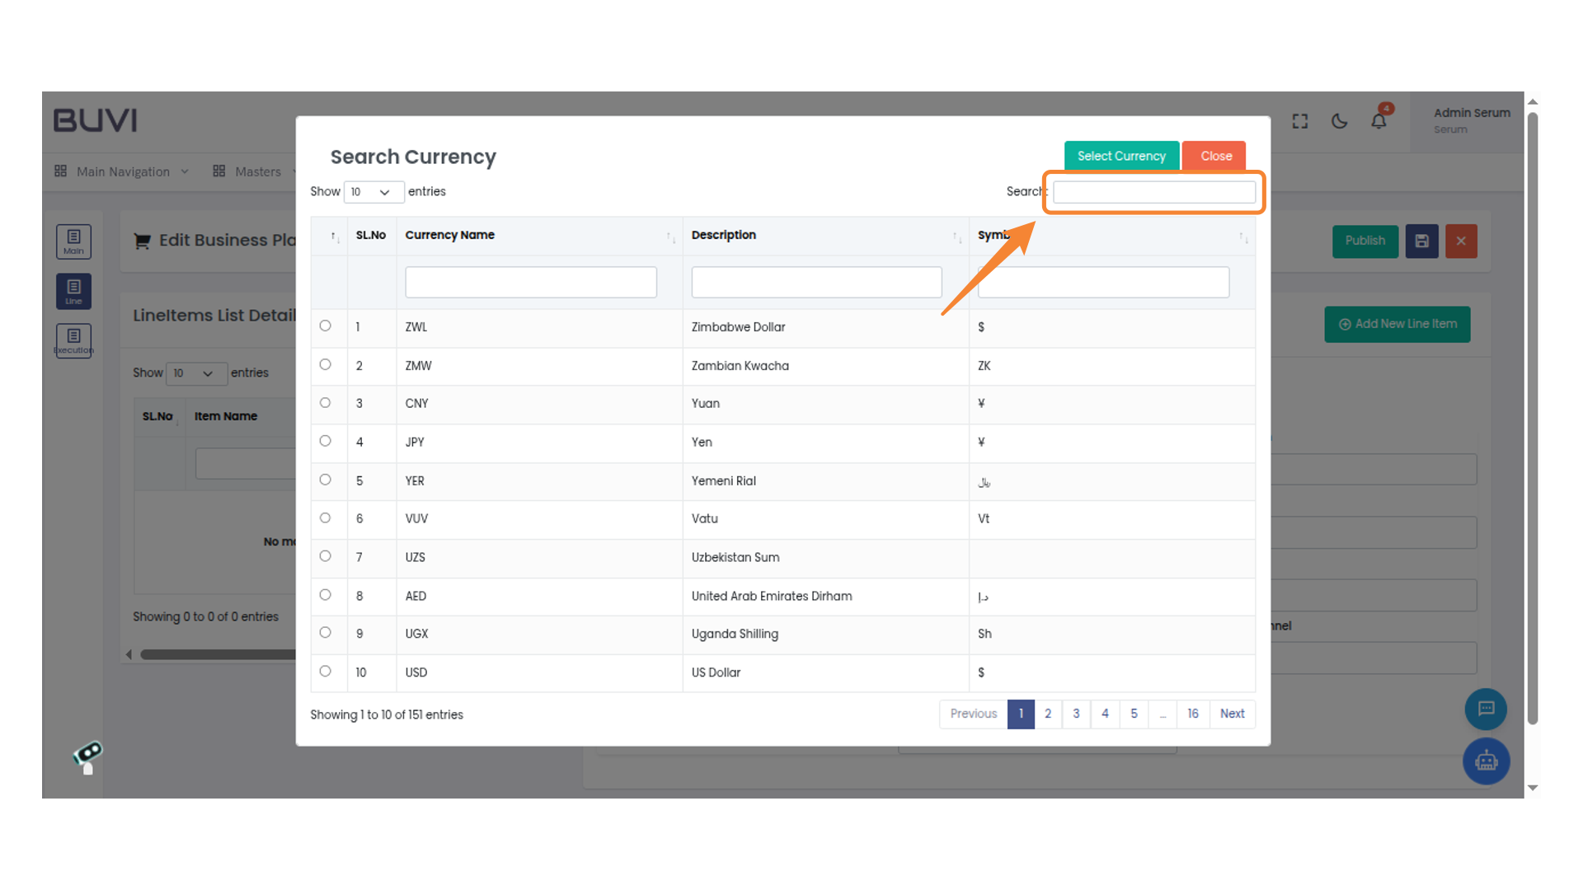Screen dimensions: 1583x890
Task: Launch the bot assistant icon
Action: tap(1486, 761)
